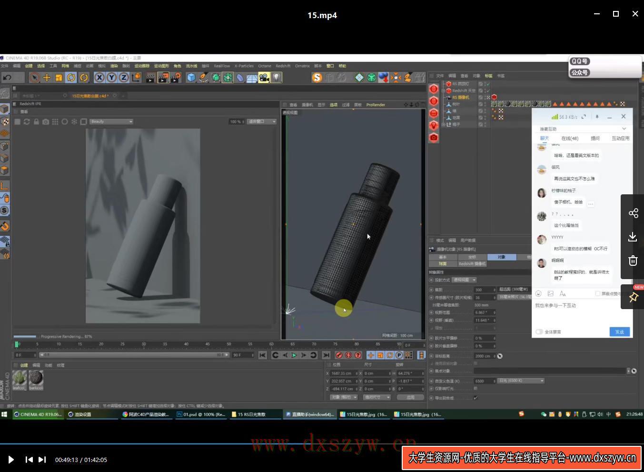Open the Beauty AOV dropdown in IPR
The width and height of the screenshot is (644, 472).
click(112, 121)
